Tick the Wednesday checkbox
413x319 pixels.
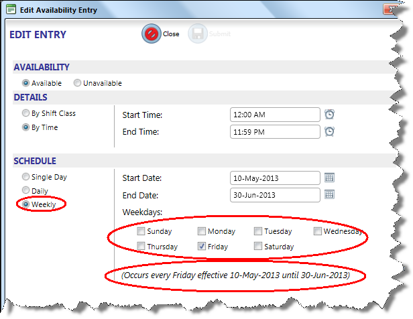[318, 231]
